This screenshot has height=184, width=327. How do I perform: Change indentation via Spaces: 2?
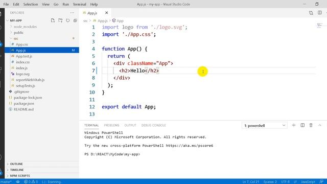pyautogui.click(x=270, y=182)
